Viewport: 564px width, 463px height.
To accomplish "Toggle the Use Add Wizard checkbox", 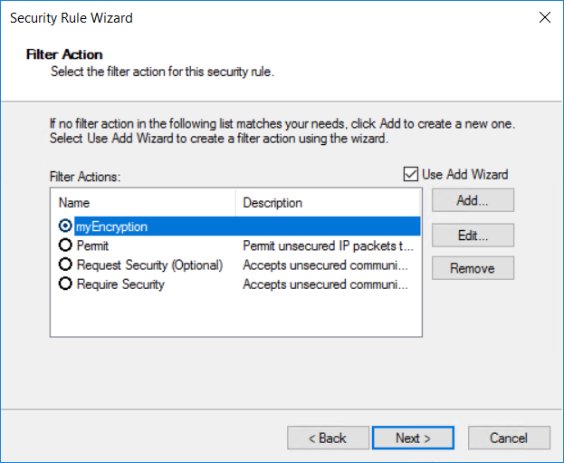I will [412, 174].
